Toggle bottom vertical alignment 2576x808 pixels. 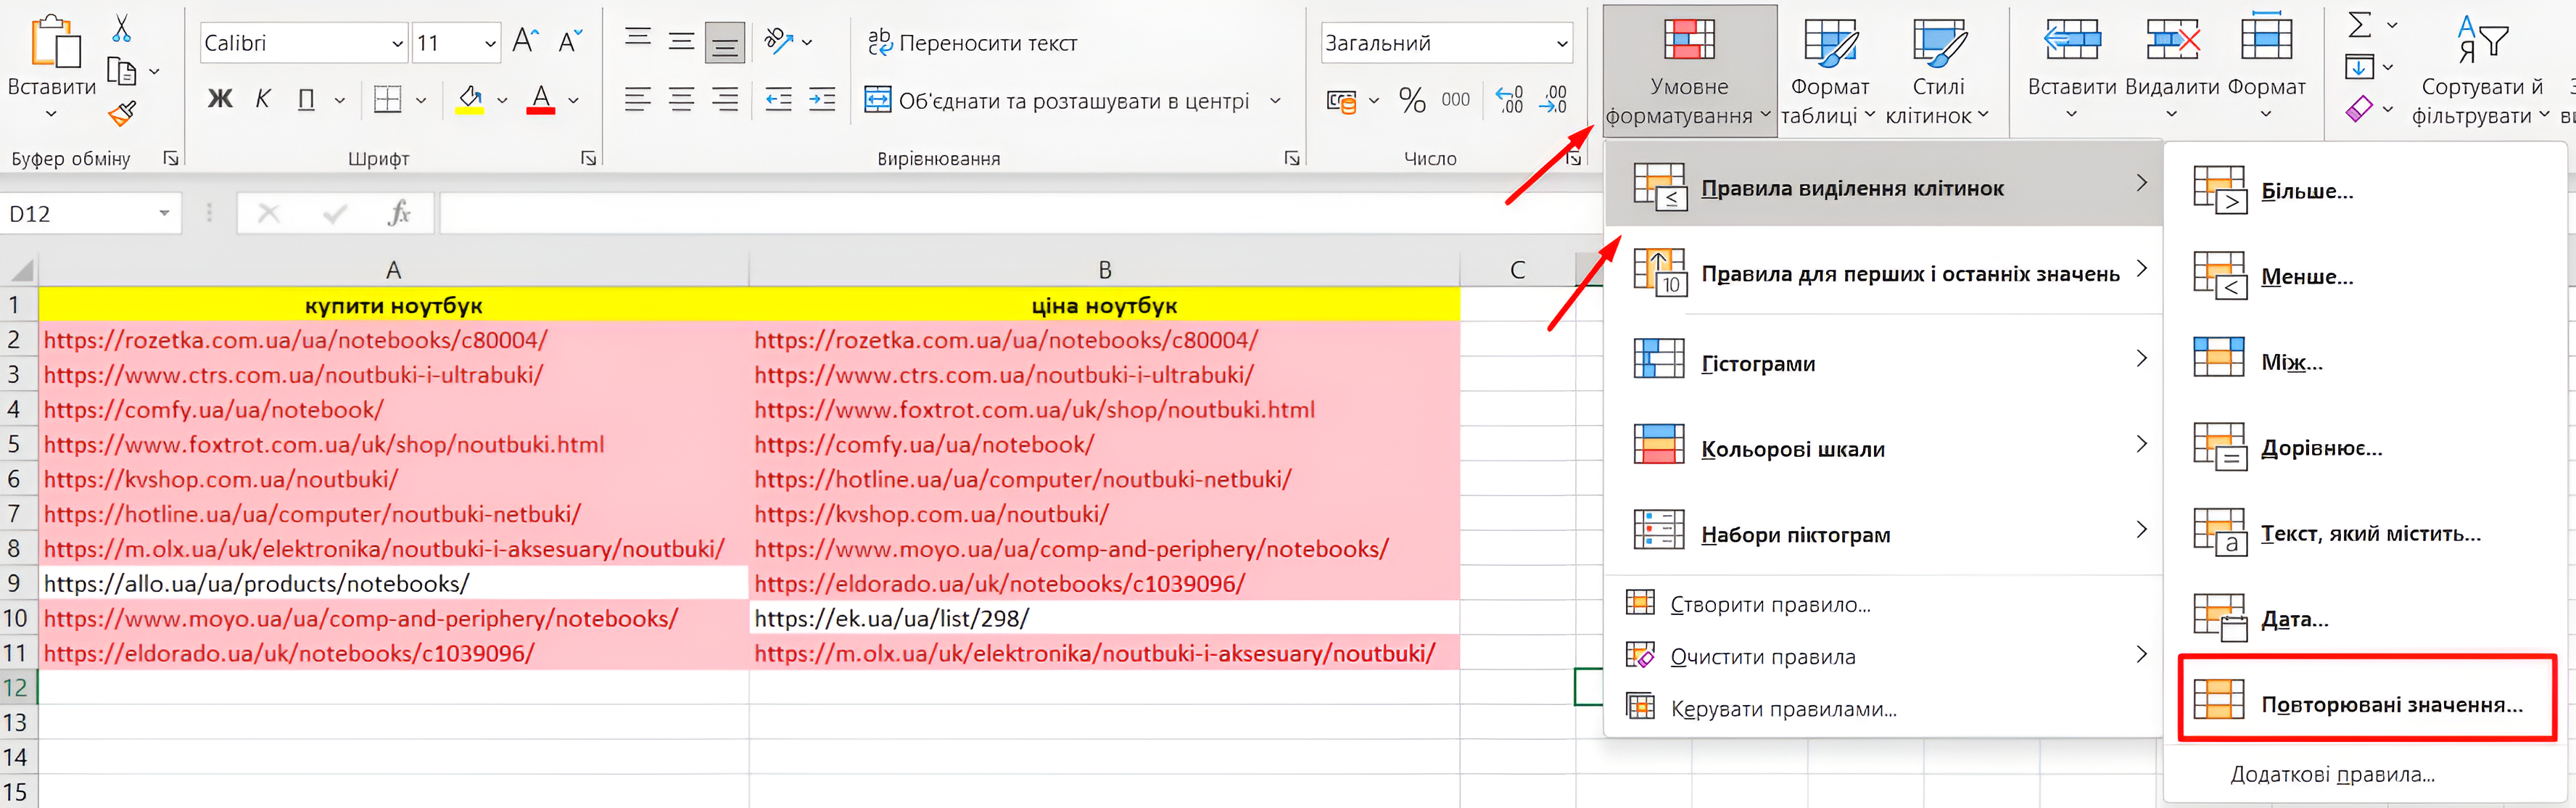click(725, 42)
